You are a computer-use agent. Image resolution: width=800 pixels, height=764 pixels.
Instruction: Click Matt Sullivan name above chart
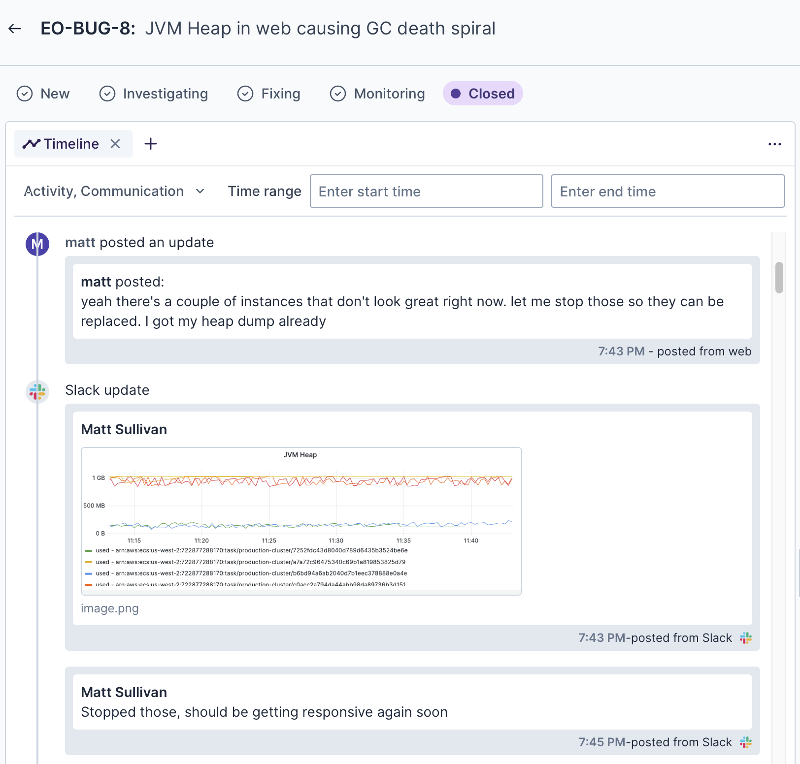124,429
